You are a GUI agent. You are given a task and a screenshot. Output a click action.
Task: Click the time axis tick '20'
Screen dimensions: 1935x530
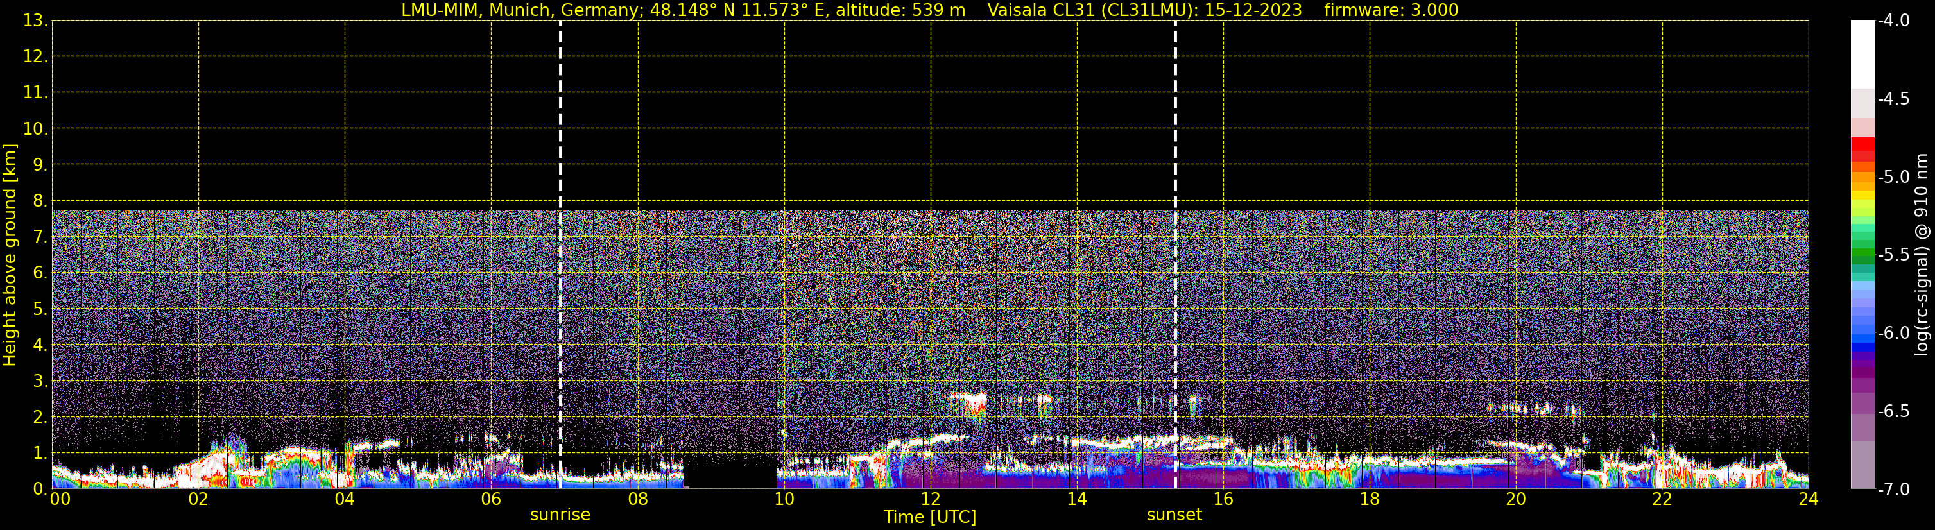pyautogui.click(x=1516, y=499)
